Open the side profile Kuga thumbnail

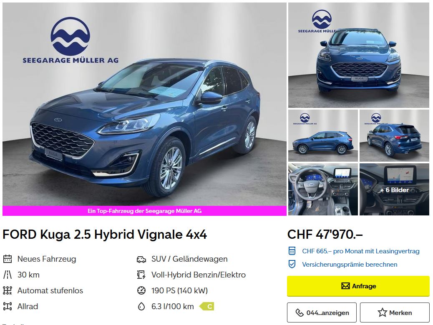click(x=323, y=135)
